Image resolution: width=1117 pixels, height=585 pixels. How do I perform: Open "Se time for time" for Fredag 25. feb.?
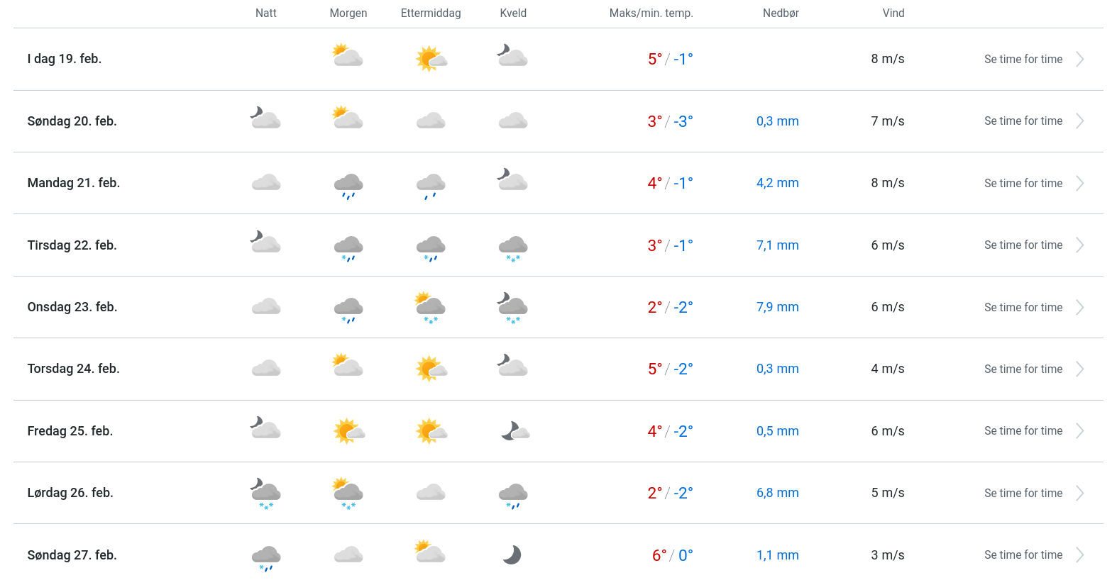coord(1023,430)
